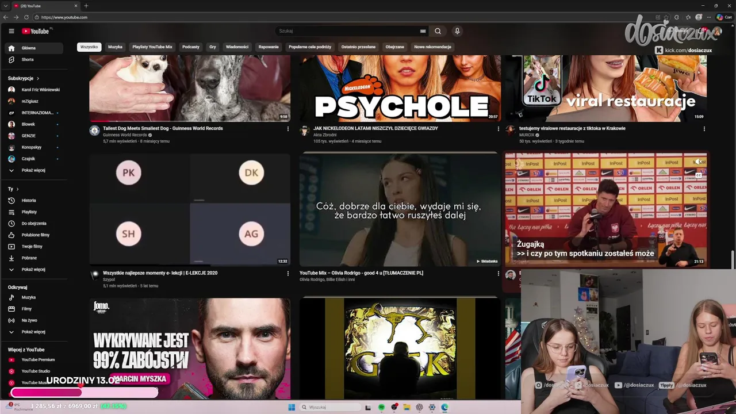Open Guinness World Records channel link
The width and height of the screenshot is (736, 414).
(x=125, y=135)
